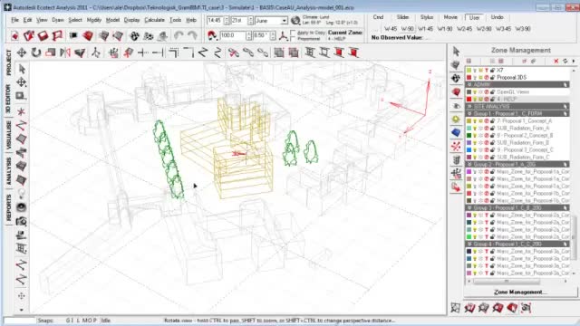The height and width of the screenshot is (326, 580).
Task: Toggle the lock icon for SUB_Radiation_Form_C
Action: tap(492, 157)
